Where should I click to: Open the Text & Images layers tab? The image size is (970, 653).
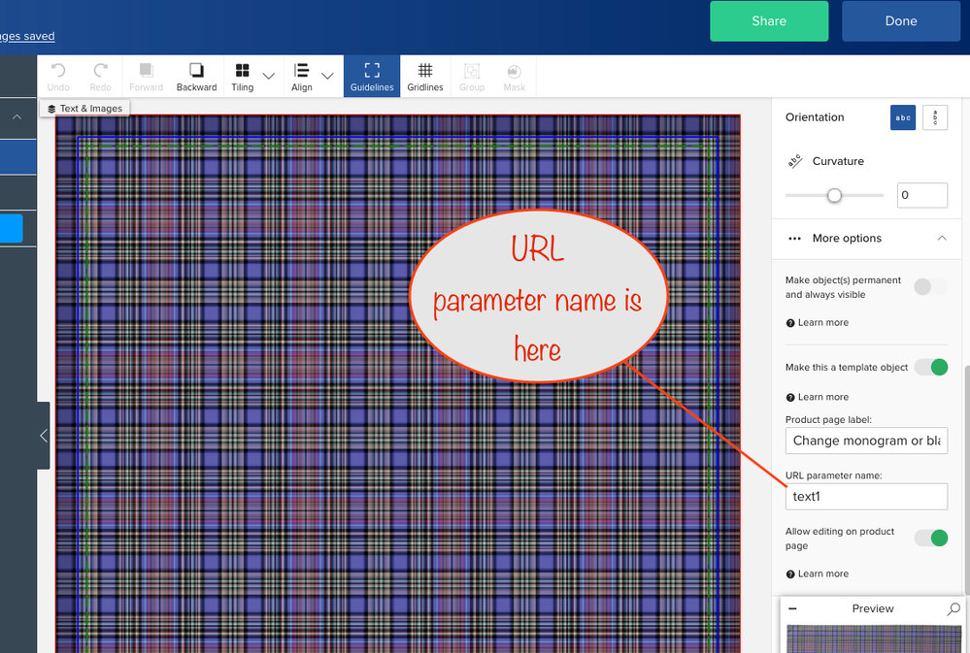84,109
